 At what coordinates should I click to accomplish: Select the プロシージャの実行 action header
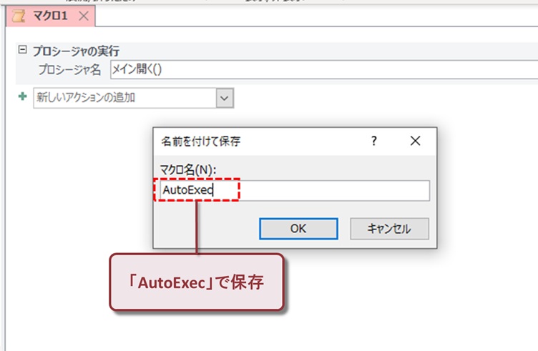click(76, 51)
